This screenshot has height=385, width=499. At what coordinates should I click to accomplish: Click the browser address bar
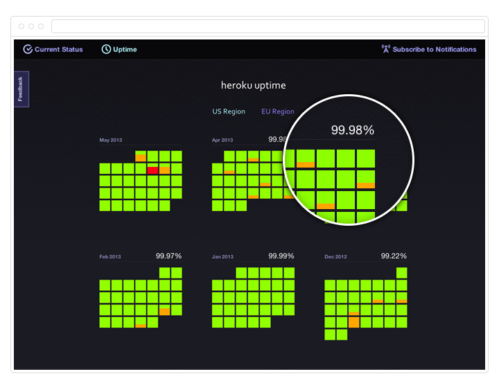pos(268,26)
